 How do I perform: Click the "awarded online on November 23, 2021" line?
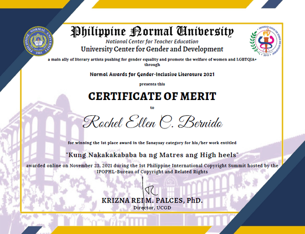[152, 166]
